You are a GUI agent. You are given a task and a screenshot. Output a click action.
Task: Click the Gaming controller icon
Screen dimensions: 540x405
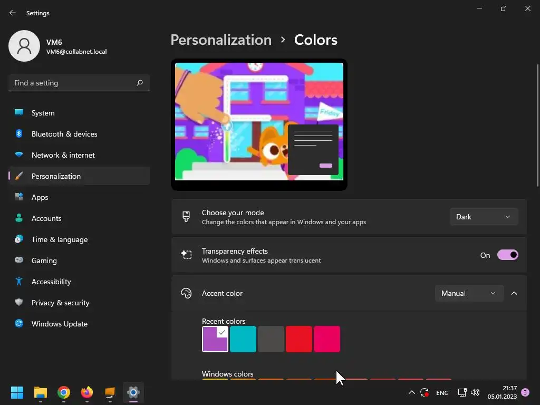(19, 260)
